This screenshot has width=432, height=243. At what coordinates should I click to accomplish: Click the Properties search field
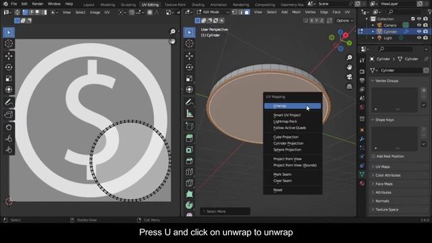point(396,49)
